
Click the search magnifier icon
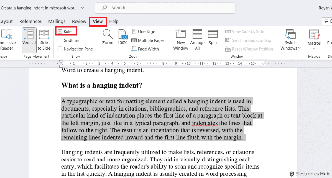pos(104,8)
